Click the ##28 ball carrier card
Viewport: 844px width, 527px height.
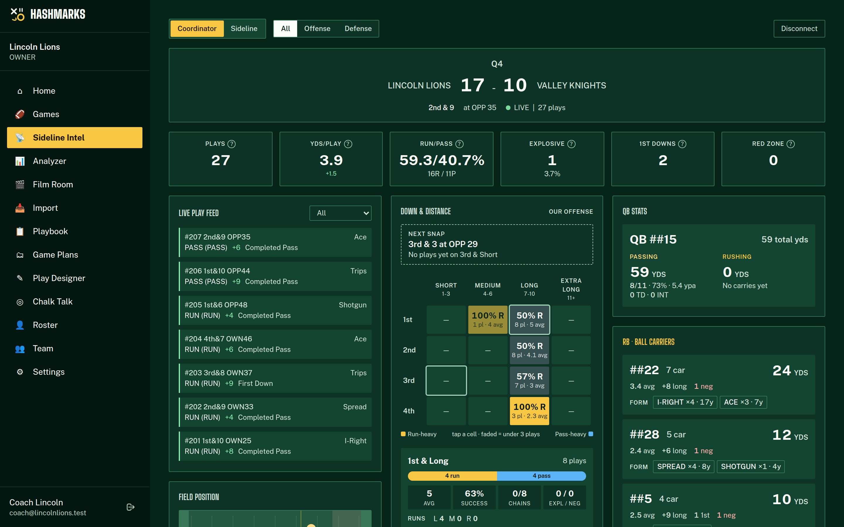click(719, 449)
